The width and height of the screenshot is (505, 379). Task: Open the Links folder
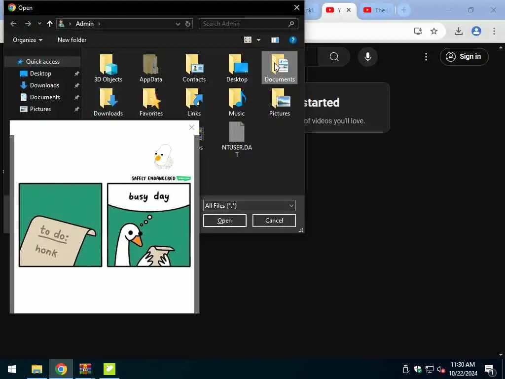[x=194, y=102]
